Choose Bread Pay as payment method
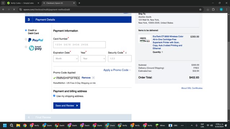 tap(26, 47)
